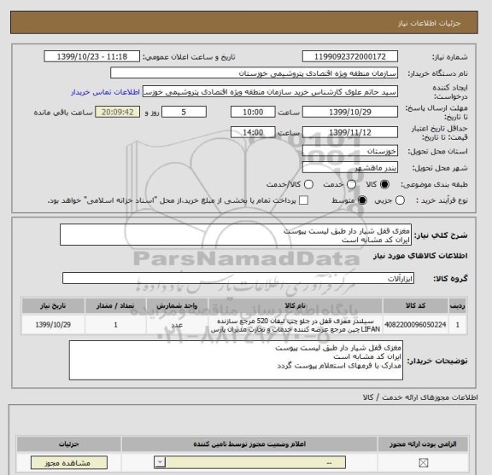Click the request creator name field
Viewport: 492px width, 475px height.
point(270,91)
